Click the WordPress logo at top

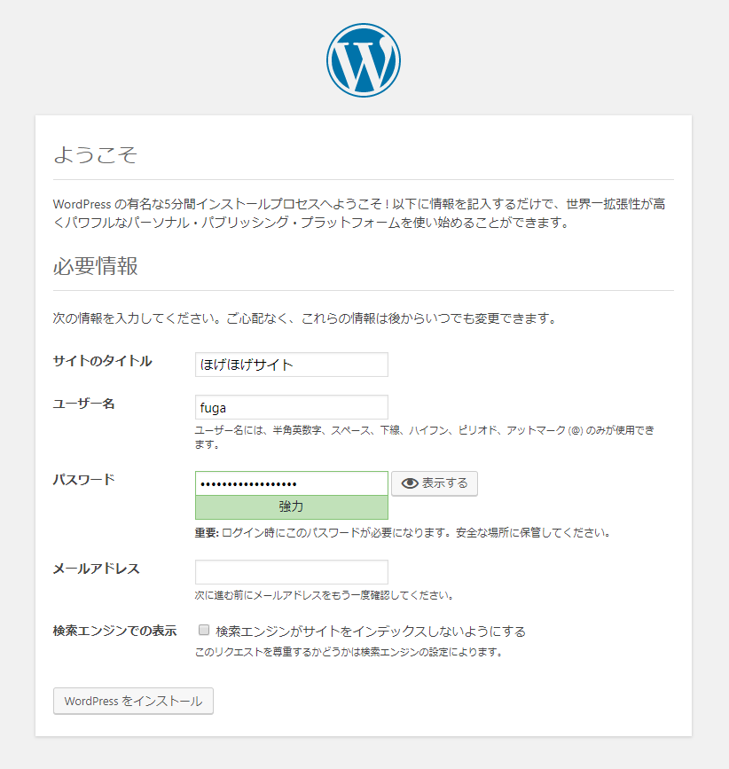point(364,59)
